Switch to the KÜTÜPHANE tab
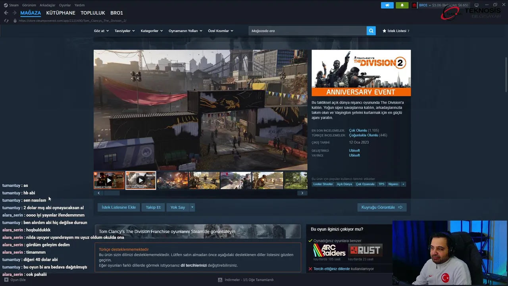Image resolution: width=508 pixels, height=286 pixels. pos(61,13)
